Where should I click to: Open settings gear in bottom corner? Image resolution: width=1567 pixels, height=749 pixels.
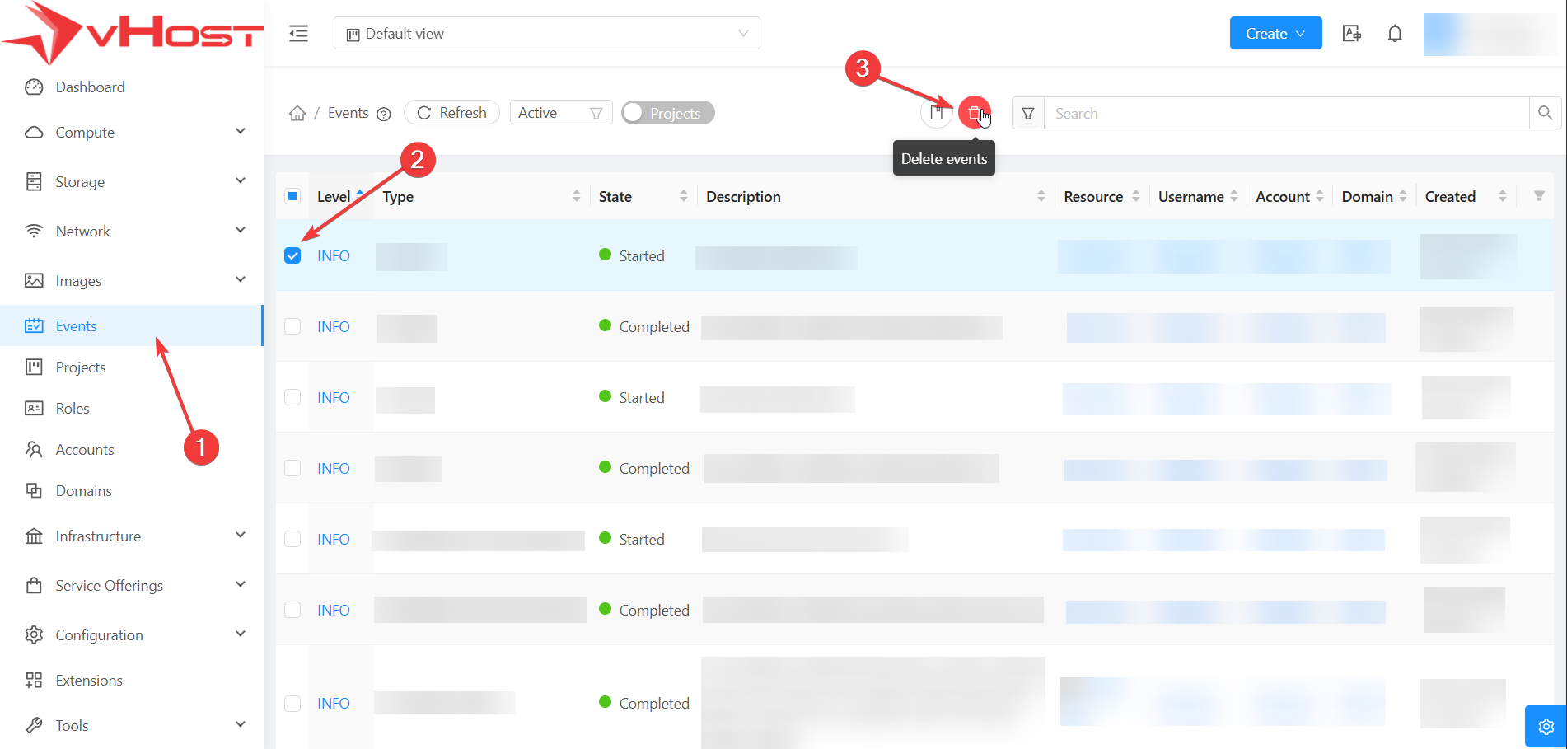tap(1546, 726)
